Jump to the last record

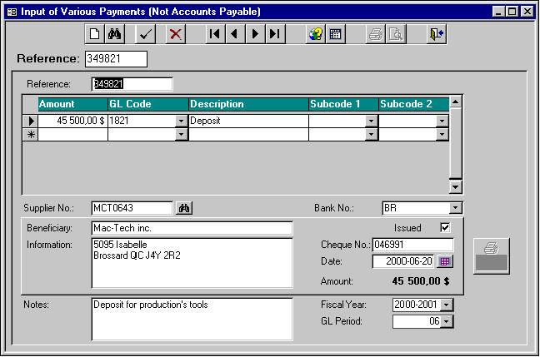(x=275, y=34)
